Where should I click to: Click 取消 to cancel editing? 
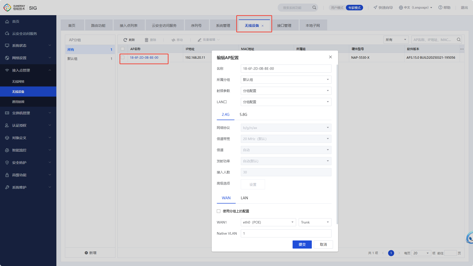[323, 245]
